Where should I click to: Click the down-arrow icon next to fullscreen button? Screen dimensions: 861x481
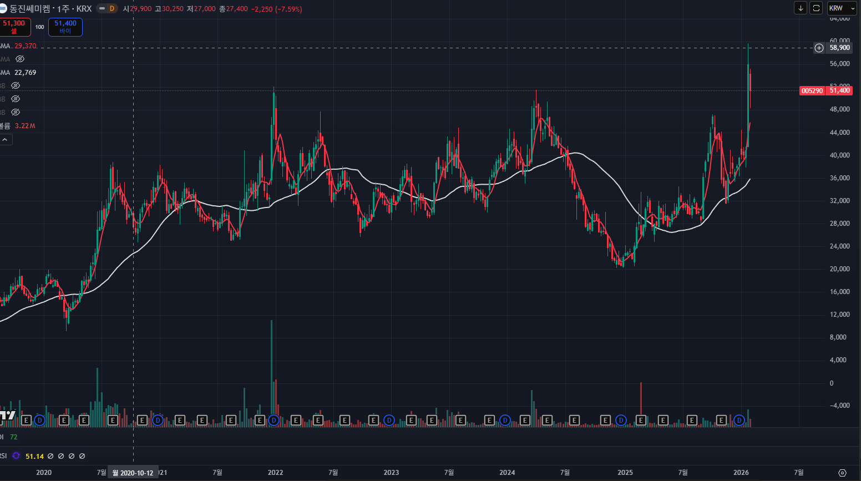coord(801,8)
